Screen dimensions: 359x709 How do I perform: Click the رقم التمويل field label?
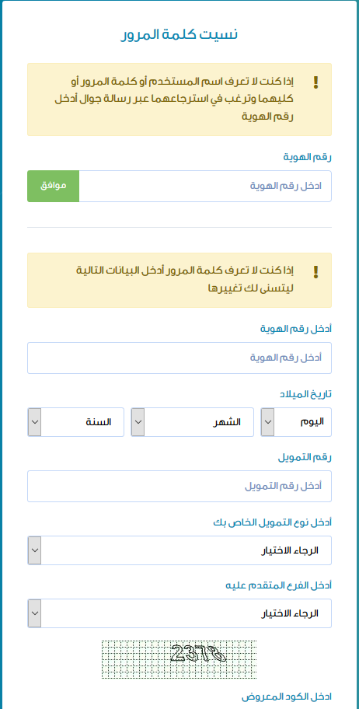point(305,458)
